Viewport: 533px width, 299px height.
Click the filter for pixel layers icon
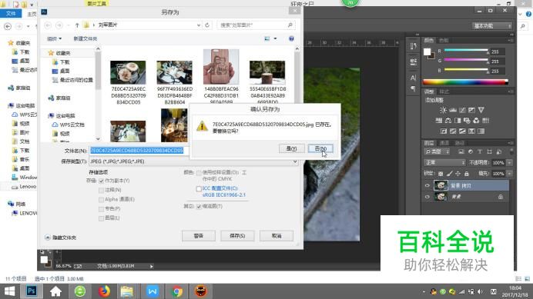pyautogui.click(x=461, y=151)
